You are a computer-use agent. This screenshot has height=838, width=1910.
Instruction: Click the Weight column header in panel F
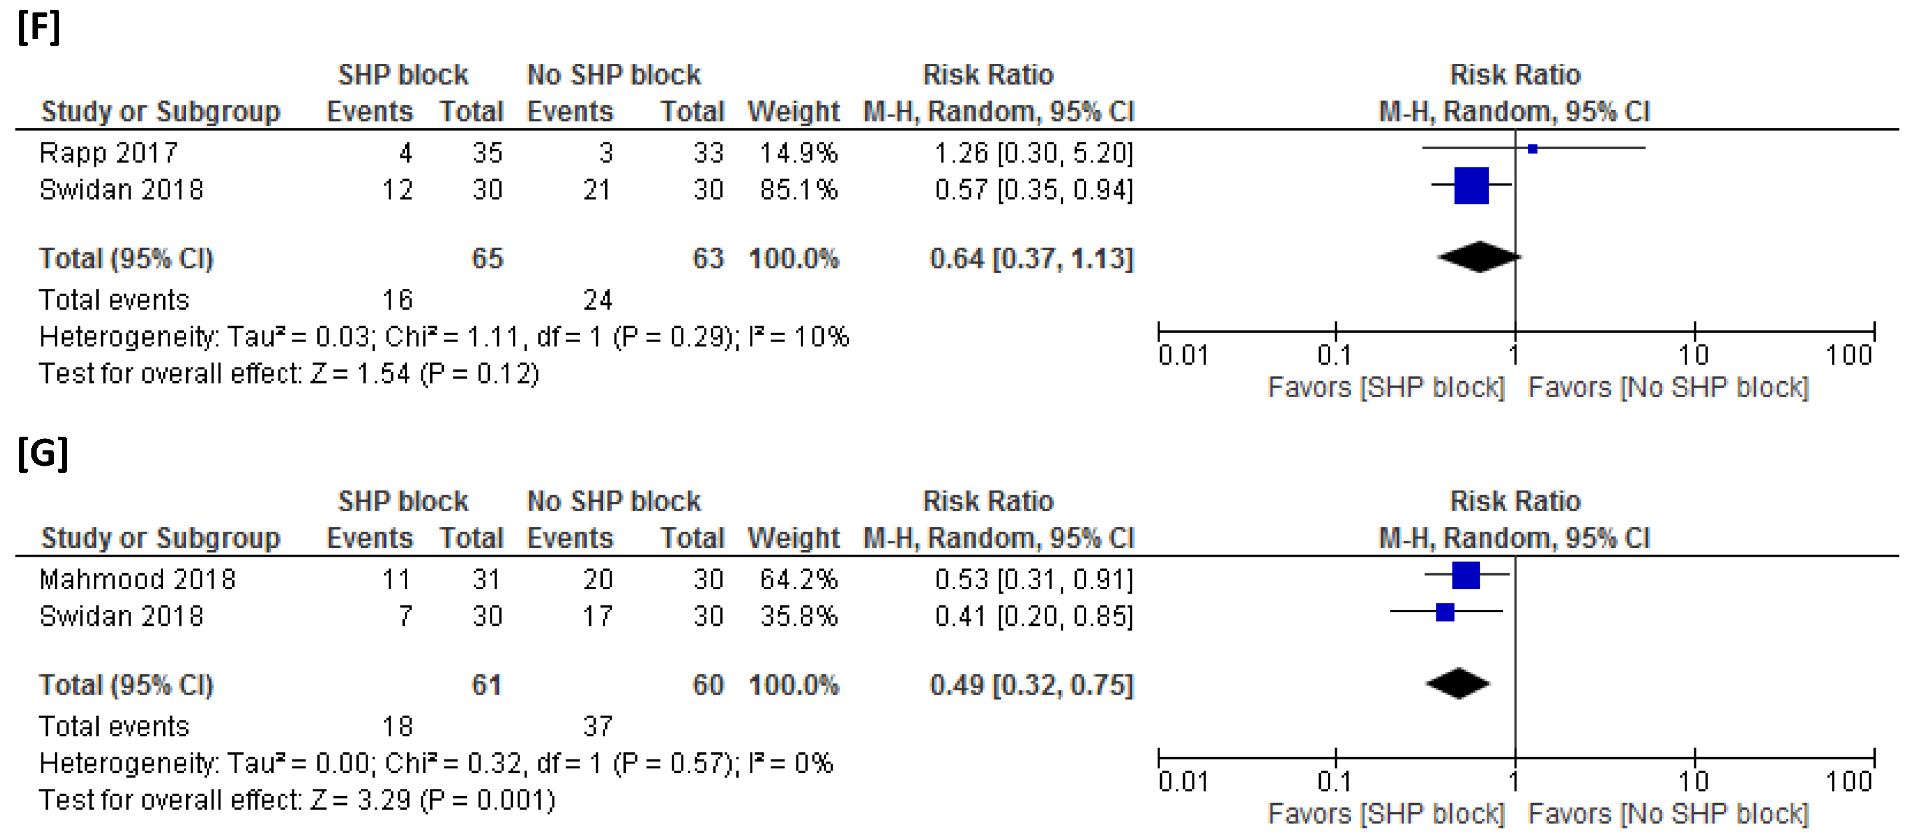click(792, 112)
